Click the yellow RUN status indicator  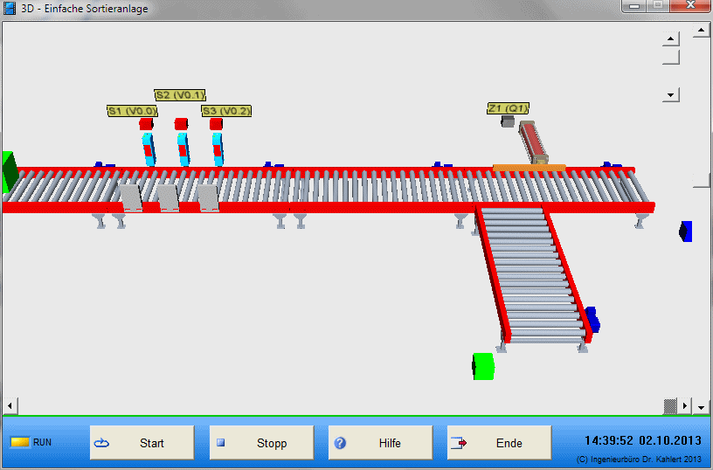pyautogui.click(x=20, y=442)
